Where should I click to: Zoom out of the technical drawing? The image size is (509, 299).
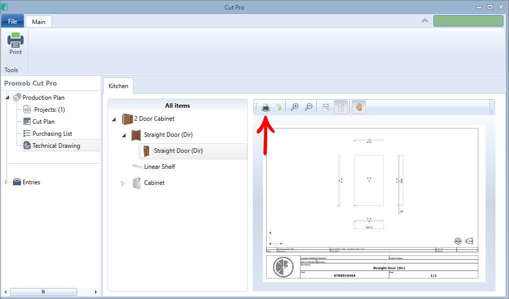click(x=309, y=107)
